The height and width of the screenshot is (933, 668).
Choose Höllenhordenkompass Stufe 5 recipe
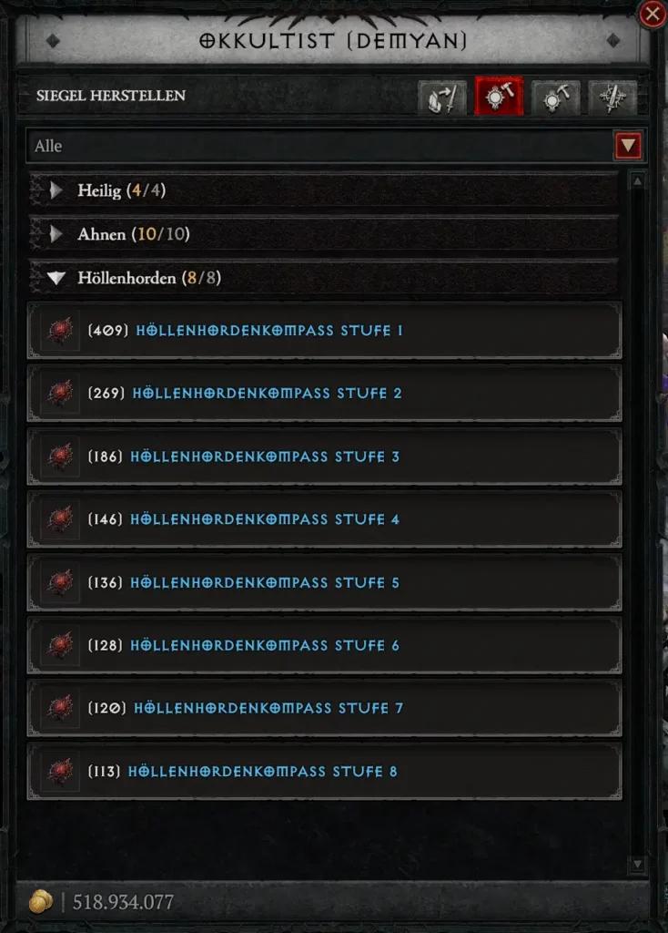(x=325, y=582)
